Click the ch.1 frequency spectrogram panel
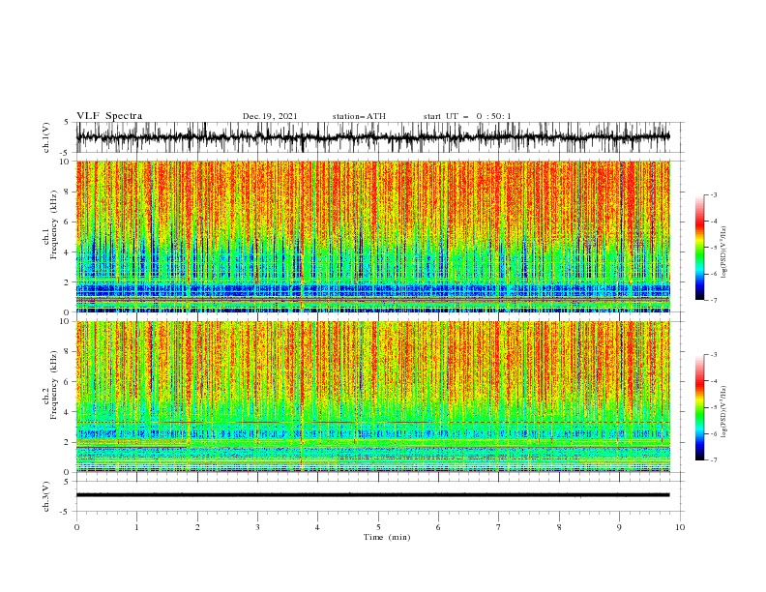766x592 pixels. (372, 236)
